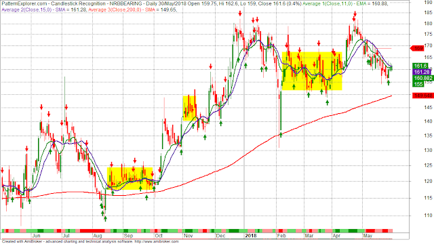Click the yellow consolidation box spanning Feb-Apr
Viewport: 434px width, 244px height.
(312, 71)
